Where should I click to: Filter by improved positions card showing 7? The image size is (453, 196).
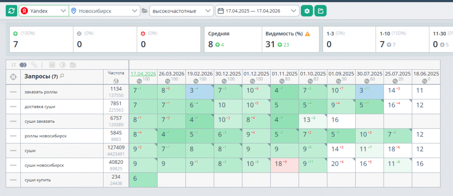click(x=41, y=39)
